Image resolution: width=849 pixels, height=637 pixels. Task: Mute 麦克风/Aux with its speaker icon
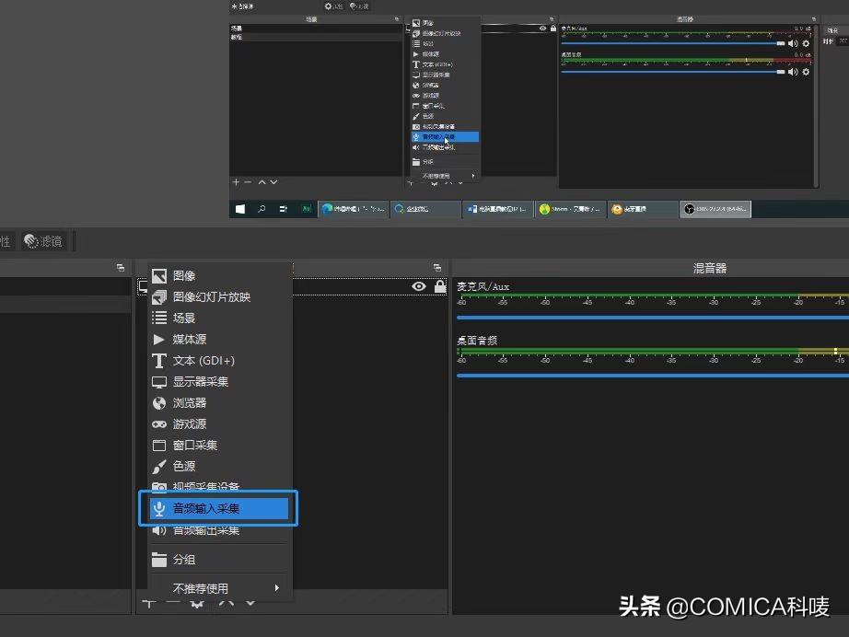[x=792, y=43]
